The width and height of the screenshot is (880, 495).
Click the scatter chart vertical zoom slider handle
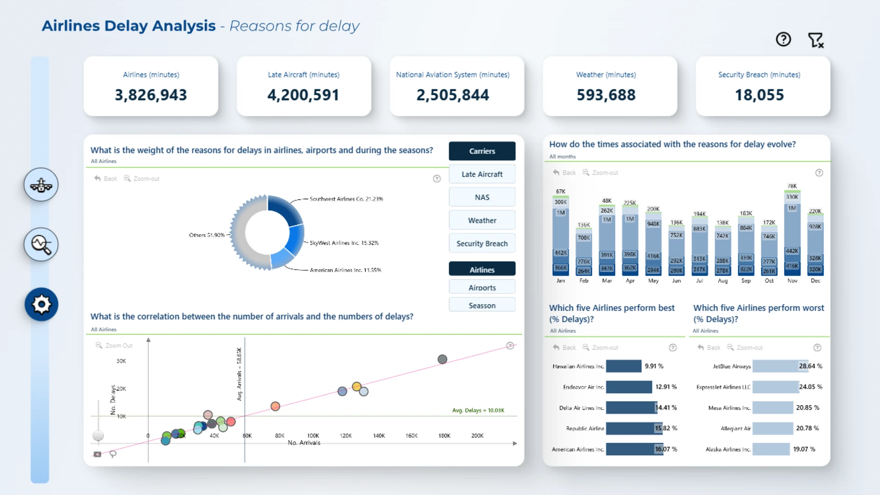[98, 435]
